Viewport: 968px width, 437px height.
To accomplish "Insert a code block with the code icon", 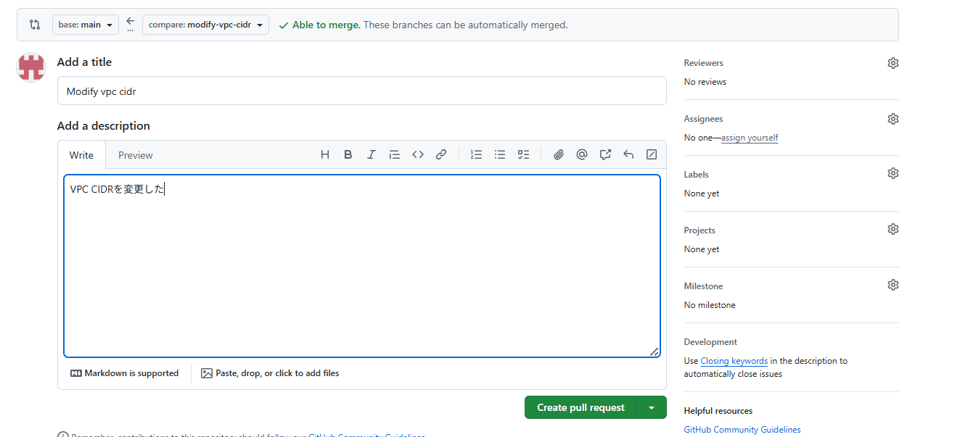I will (x=418, y=154).
